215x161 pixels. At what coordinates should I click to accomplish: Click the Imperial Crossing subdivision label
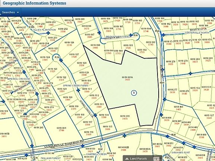click(19, 79)
